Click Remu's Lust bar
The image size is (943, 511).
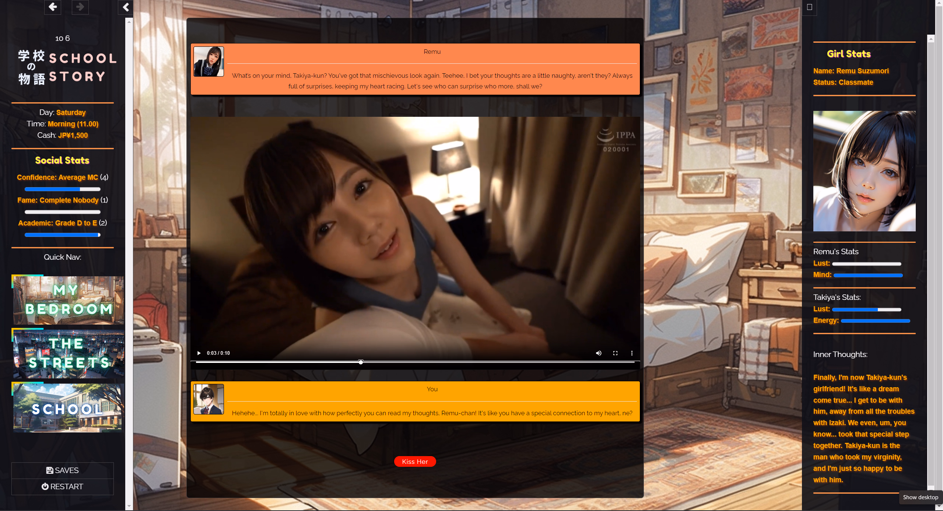(866, 264)
